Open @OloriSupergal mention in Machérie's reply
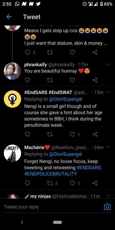Image resolution: width=115 pixels, height=230 pixels. [65, 154]
